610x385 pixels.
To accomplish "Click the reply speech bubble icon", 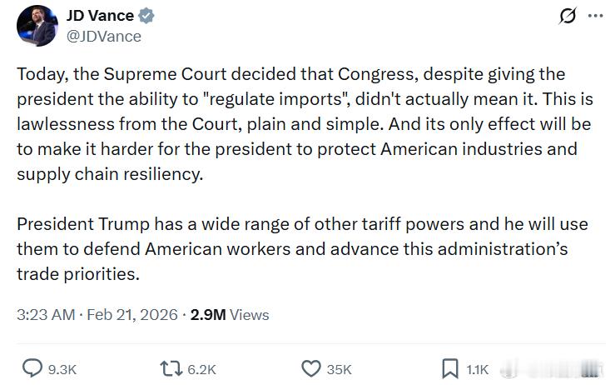I will (x=32, y=368).
